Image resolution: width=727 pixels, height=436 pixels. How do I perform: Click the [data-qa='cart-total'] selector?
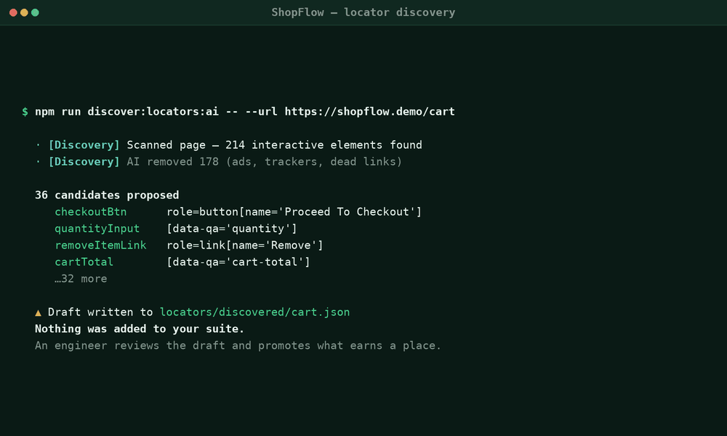[x=238, y=262]
